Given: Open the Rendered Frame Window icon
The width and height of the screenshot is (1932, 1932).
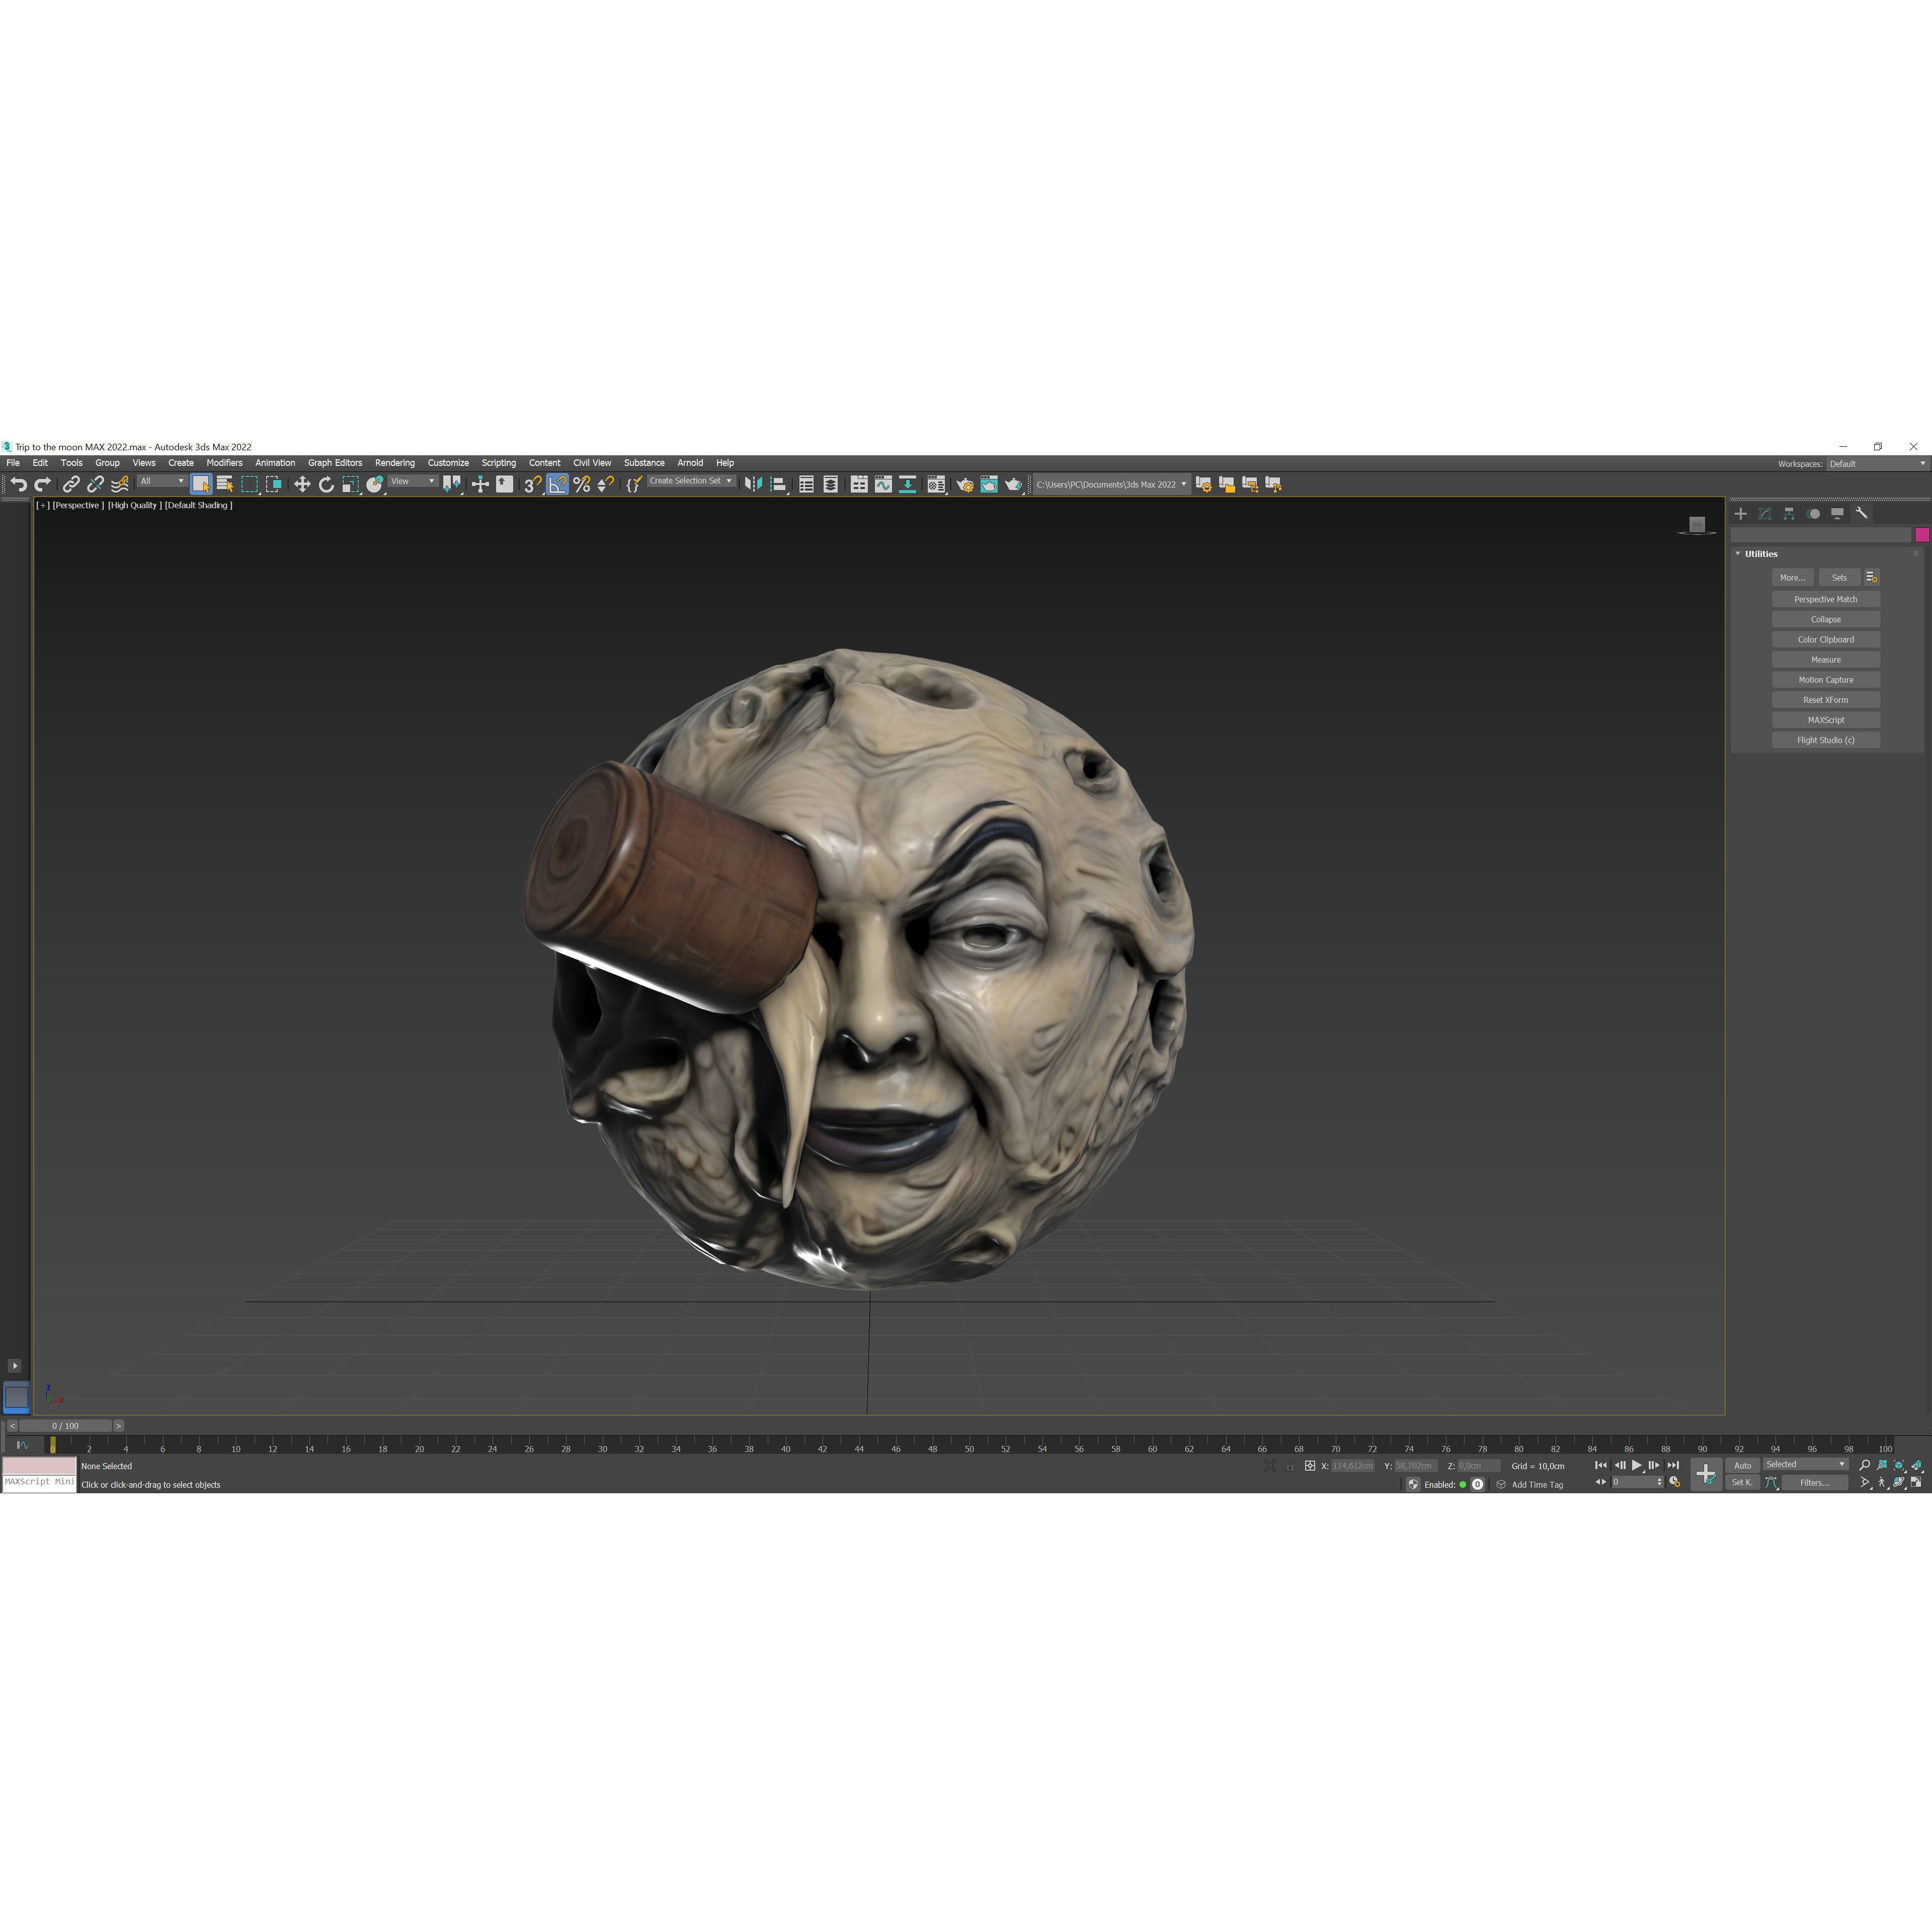Looking at the screenshot, I should 989,484.
